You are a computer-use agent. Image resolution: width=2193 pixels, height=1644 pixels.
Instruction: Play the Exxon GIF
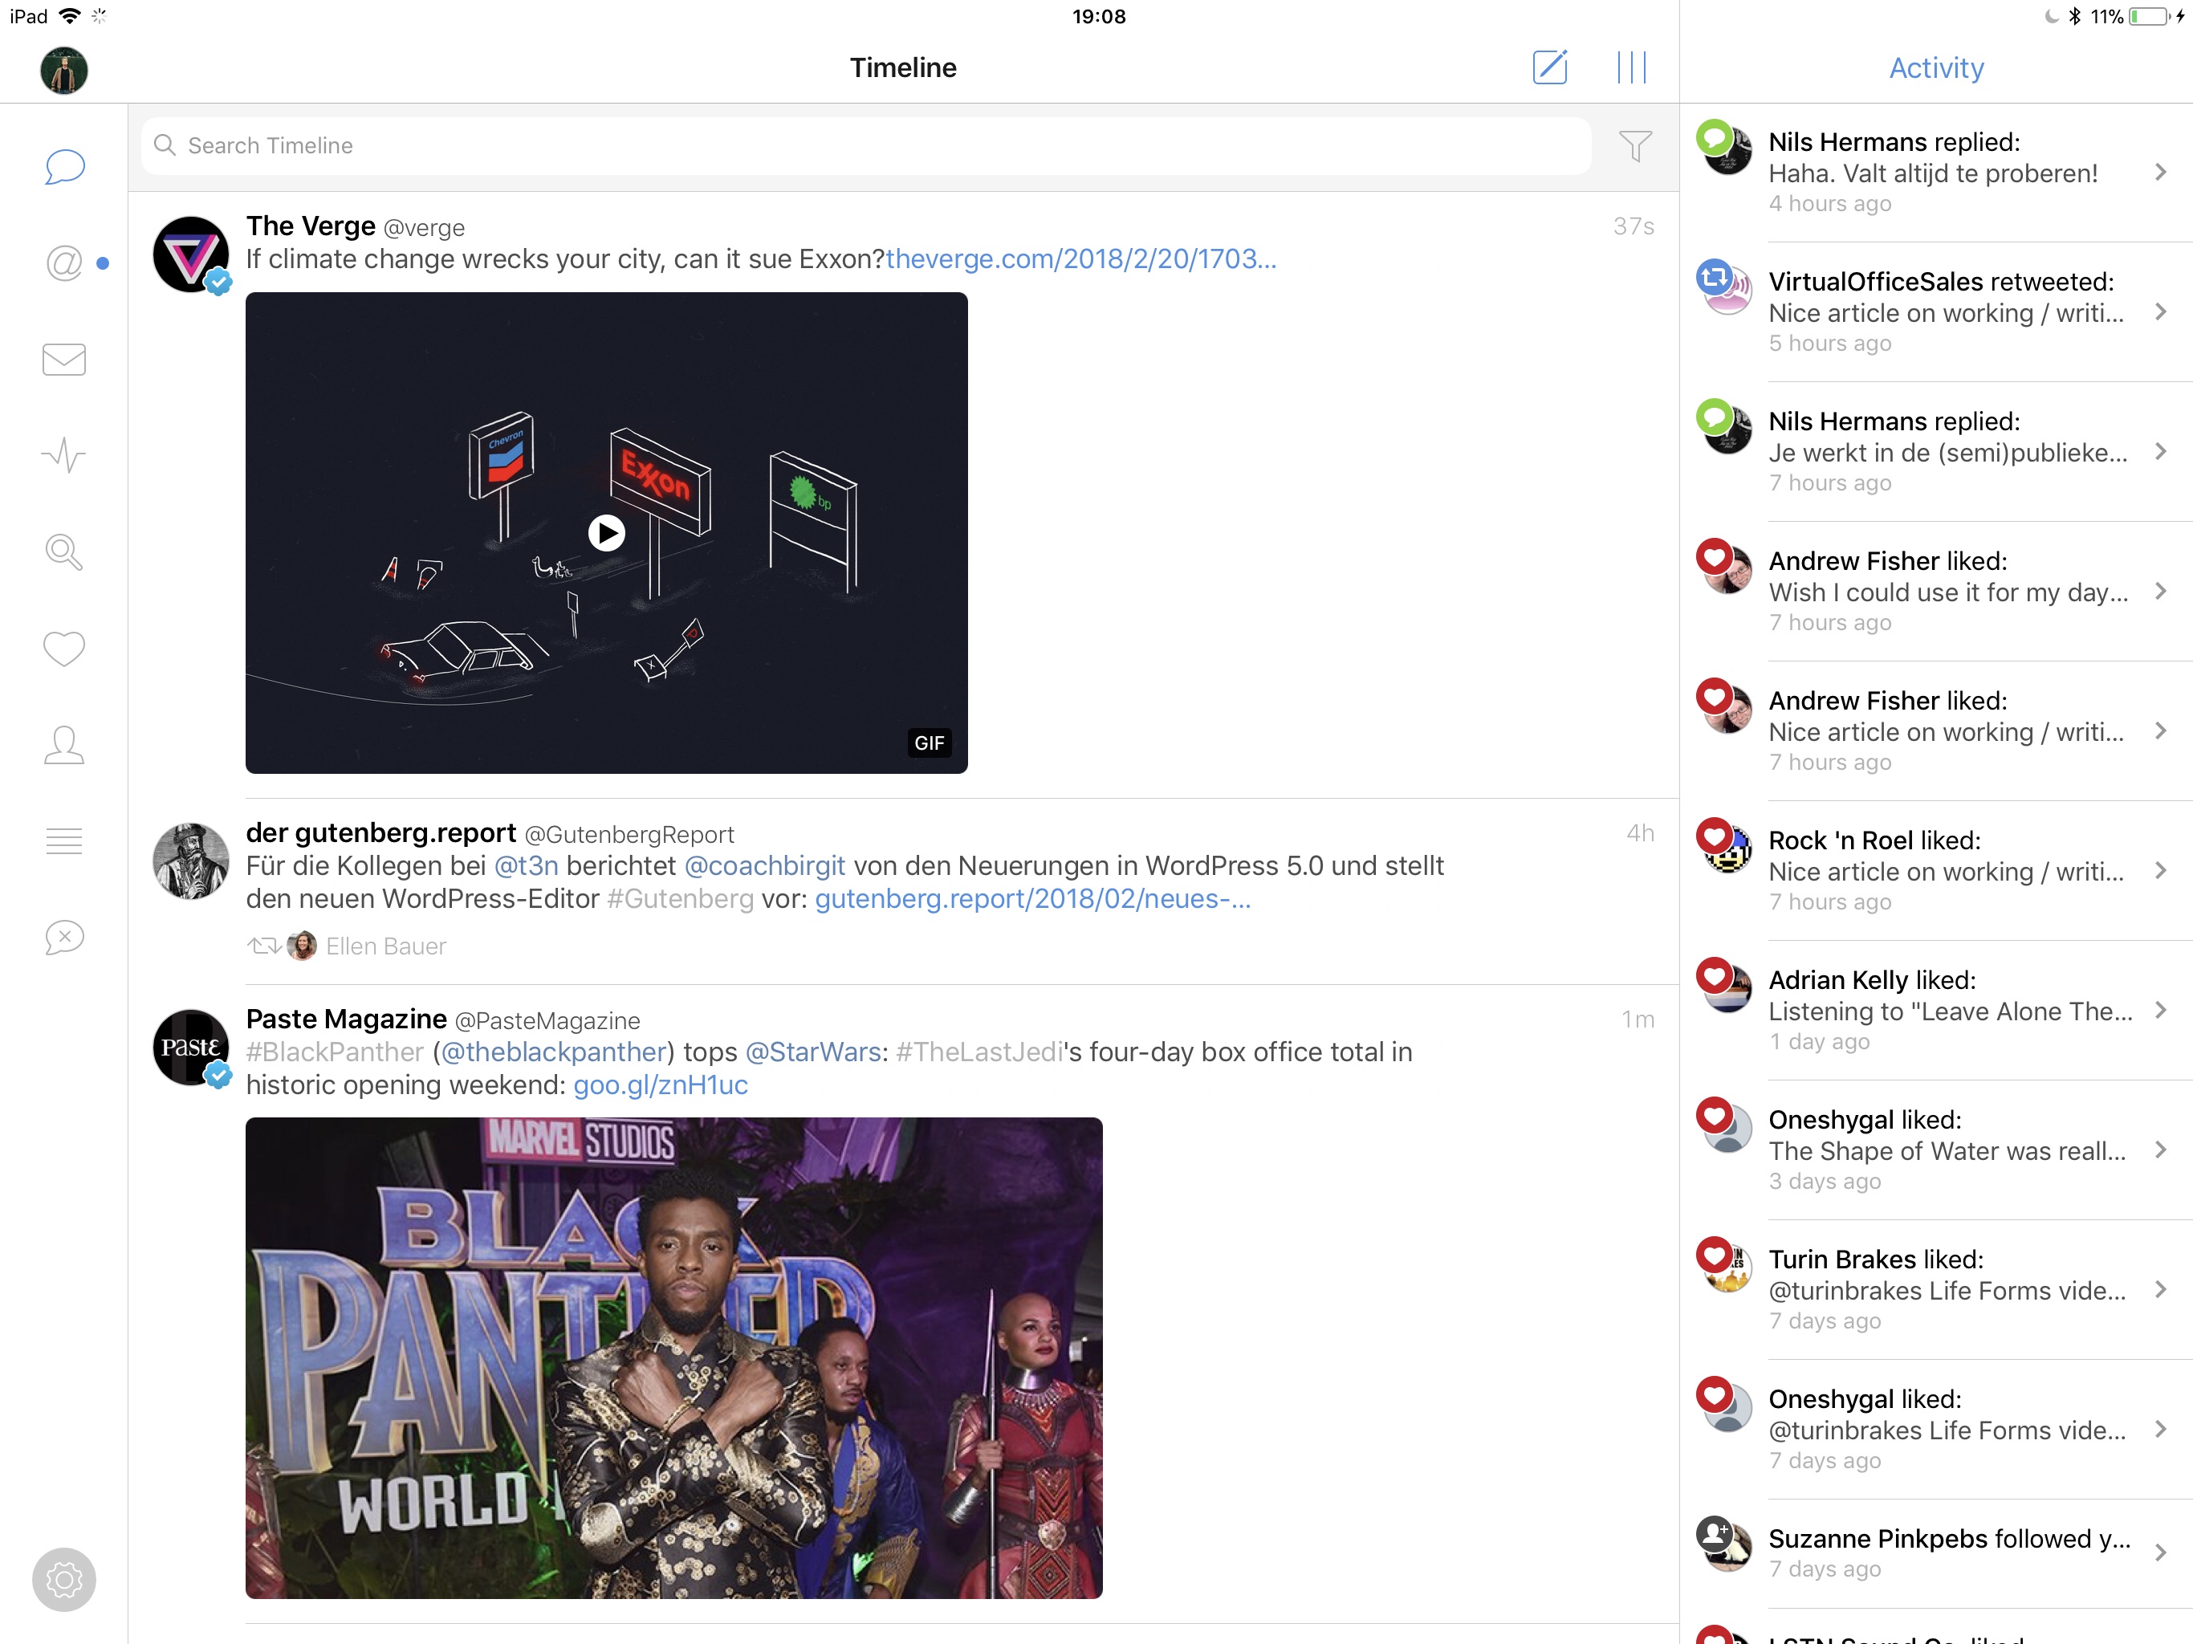(607, 532)
